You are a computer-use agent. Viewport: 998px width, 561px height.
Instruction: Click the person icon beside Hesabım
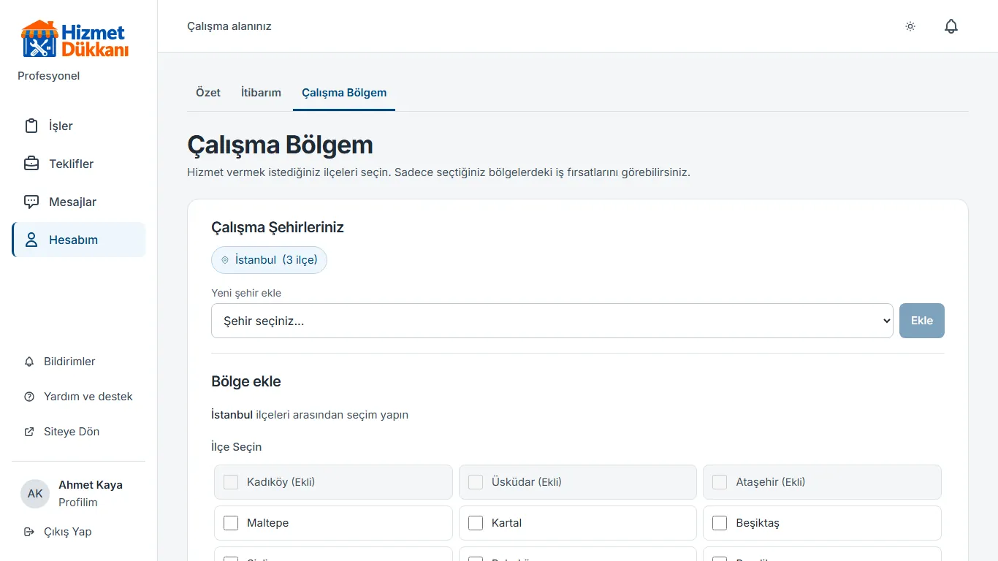click(31, 240)
